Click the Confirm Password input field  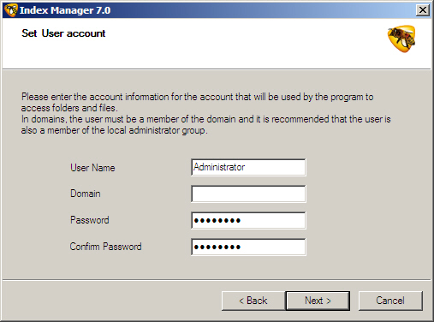tap(248, 247)
